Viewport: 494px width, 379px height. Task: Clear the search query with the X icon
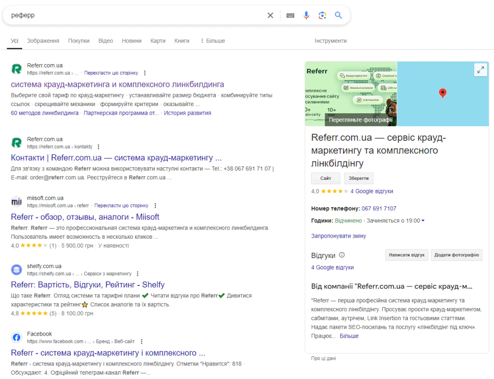pyautogui.click(x=270, y=15)
